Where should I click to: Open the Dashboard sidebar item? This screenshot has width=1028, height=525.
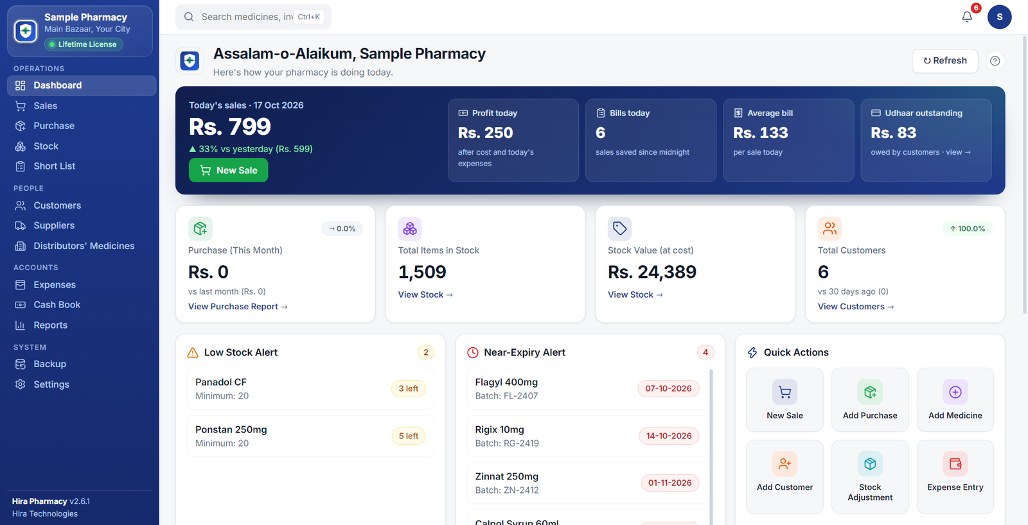[82, 85]
